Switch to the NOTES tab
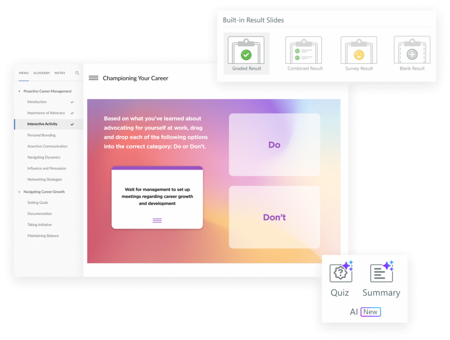 (60, 73)
